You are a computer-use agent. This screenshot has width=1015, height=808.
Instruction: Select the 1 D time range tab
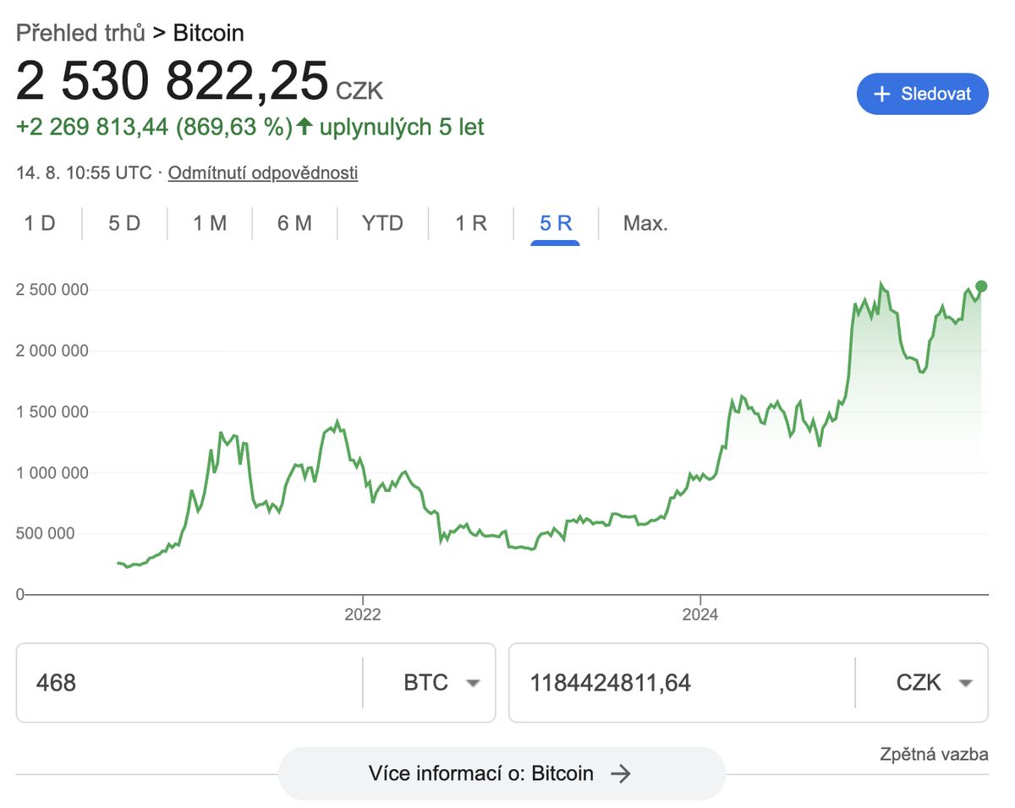click(40, 223)
